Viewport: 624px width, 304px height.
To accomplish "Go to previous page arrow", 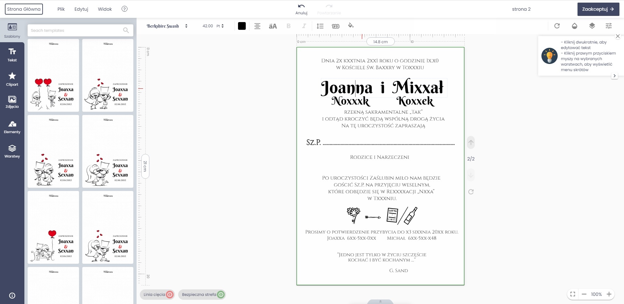I will [471, 142].
